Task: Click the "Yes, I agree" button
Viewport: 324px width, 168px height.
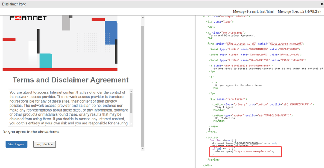Action: (x=16, y=144)
